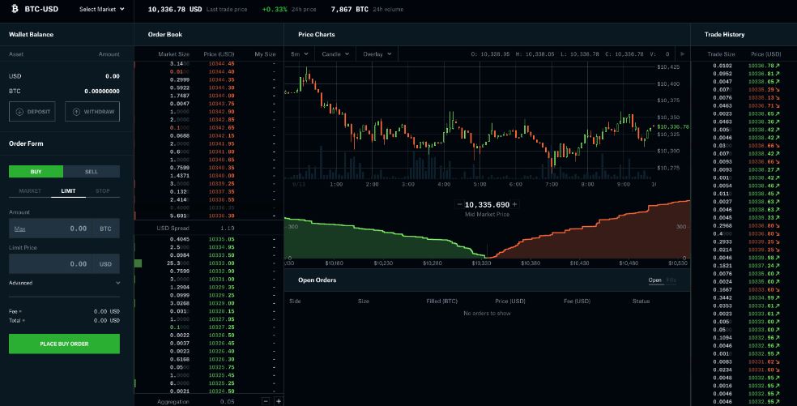Switch to the Open orders tab

click(x=655, y=280)
